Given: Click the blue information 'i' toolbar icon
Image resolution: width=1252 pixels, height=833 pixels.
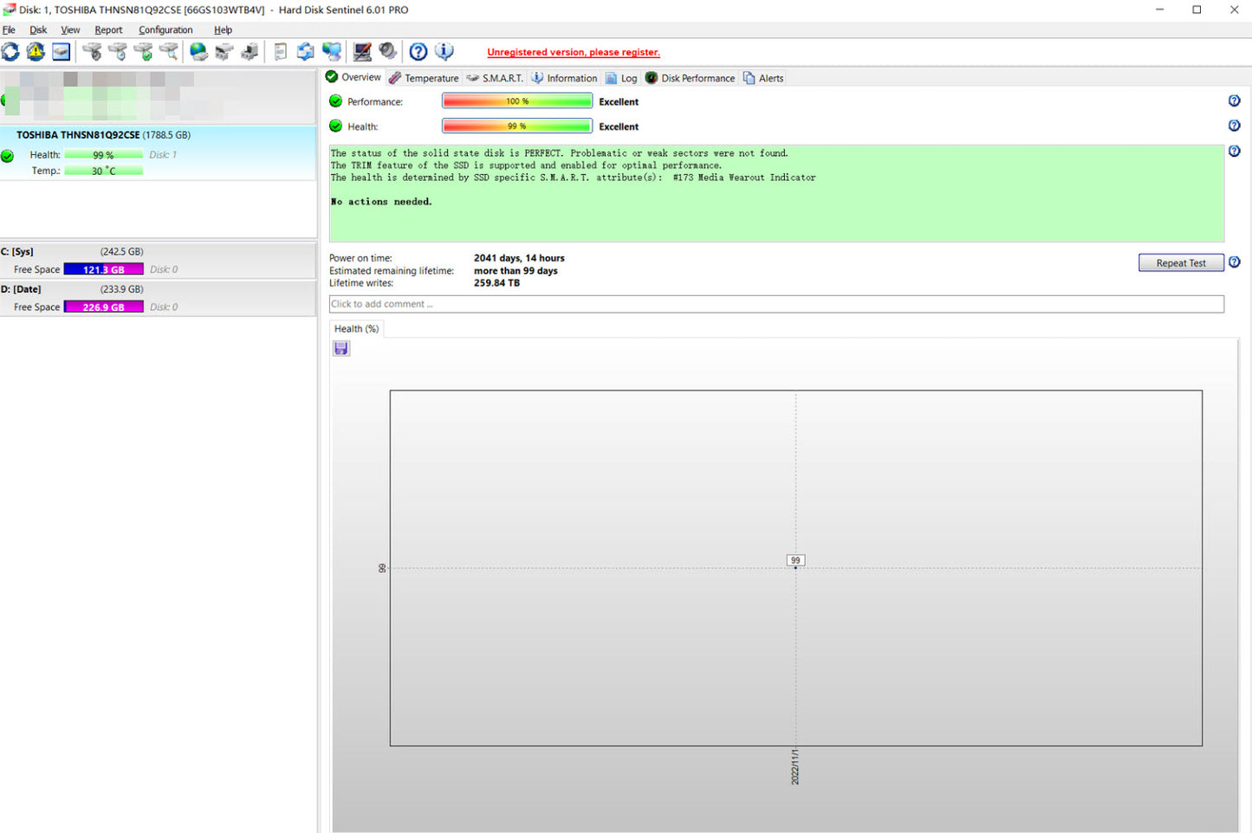Looking at the screenshot, I should (x=444, y=52).
